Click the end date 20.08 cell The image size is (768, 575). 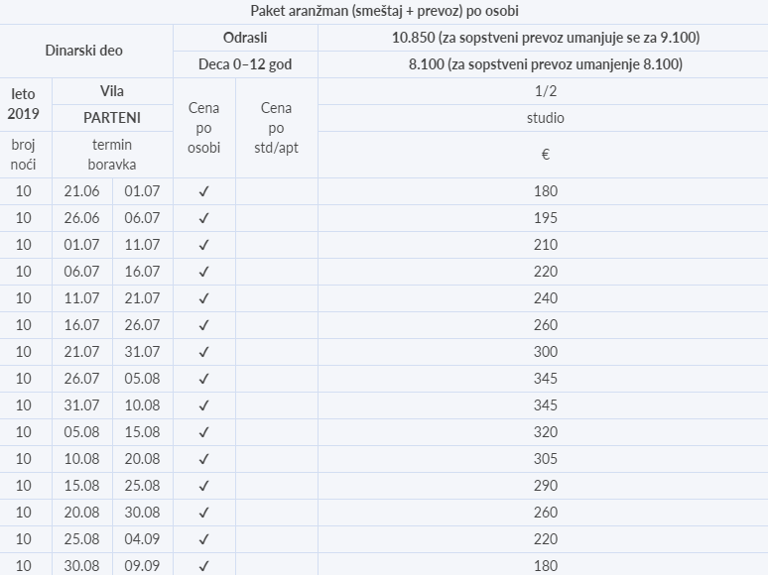point(143,459)
